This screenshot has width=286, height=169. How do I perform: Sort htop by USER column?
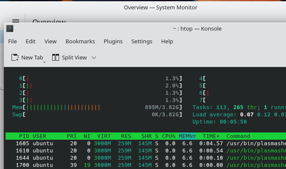click(x=40, y=136)
